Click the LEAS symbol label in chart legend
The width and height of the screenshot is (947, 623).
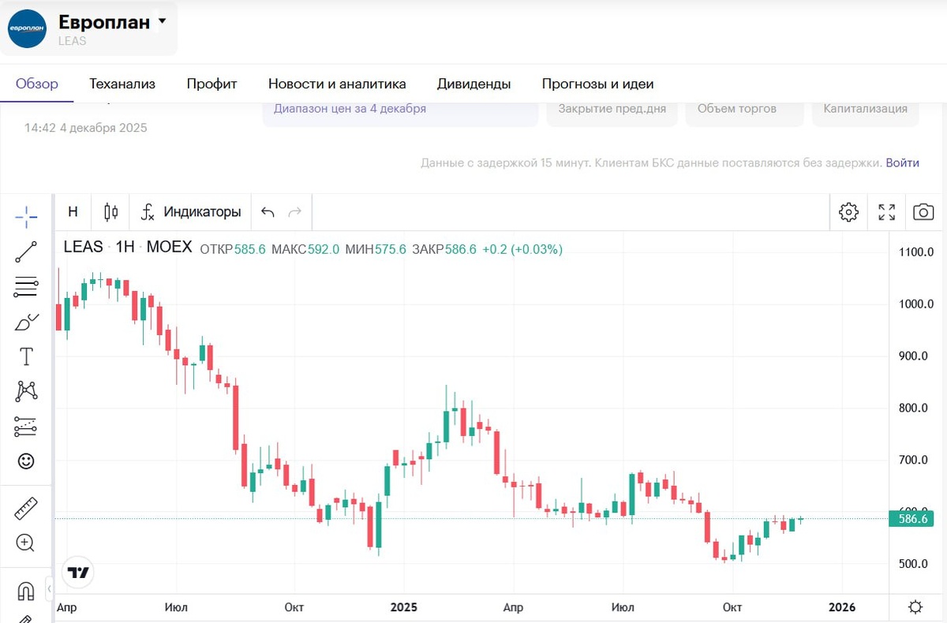pyautogui.click(x=83, y=247)
